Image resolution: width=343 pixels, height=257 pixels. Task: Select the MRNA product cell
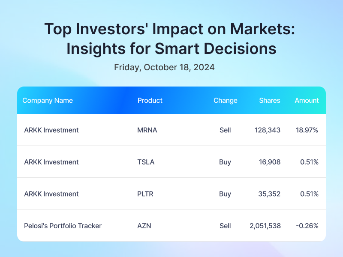(x=147, y=130)
